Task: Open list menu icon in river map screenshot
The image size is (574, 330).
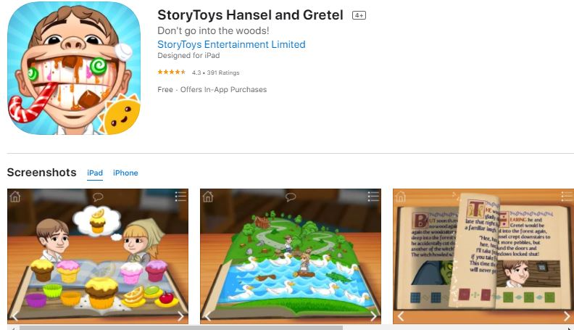Action: point(373,197)
